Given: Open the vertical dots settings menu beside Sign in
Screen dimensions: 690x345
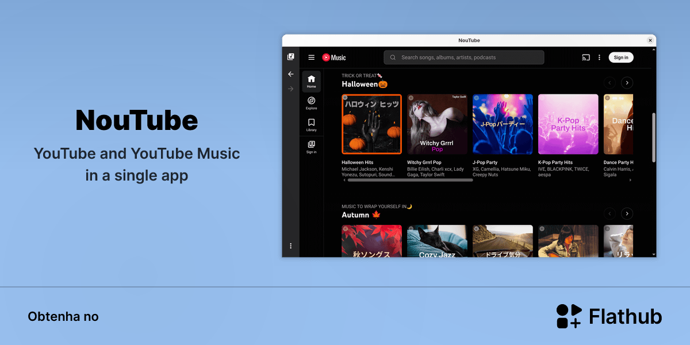Looking at the screenshot, I should coord(599,57).
